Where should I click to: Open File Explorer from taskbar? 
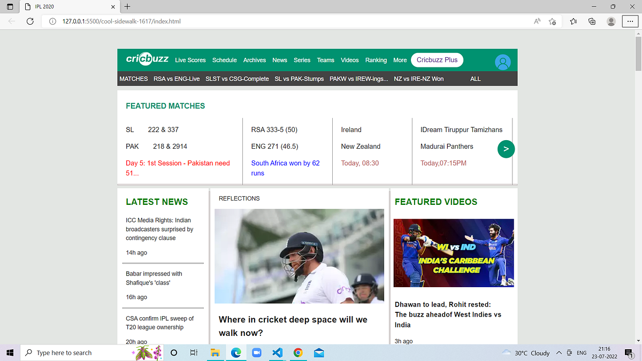coord(215,352)
